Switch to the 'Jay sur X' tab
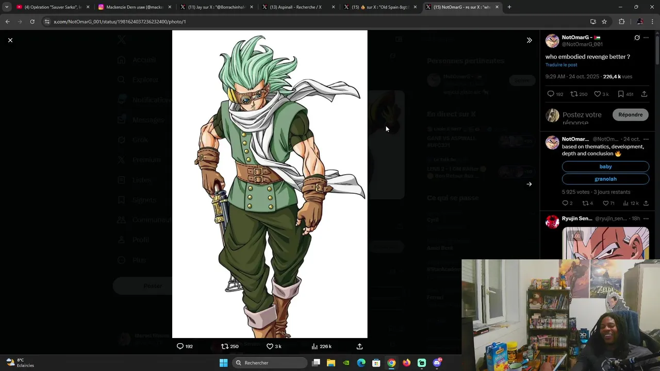 216,7
